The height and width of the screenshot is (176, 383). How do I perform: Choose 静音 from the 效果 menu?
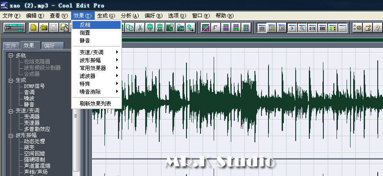pyautogui.click(x=97, y=40)
